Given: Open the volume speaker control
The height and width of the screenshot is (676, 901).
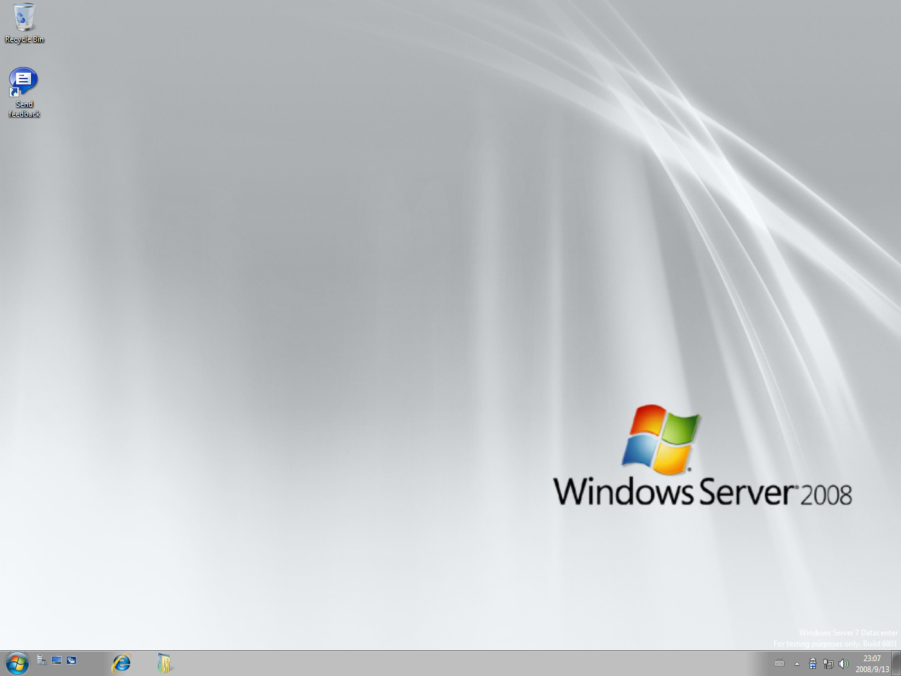Looking at the screenshot, I should click(844, 664).
